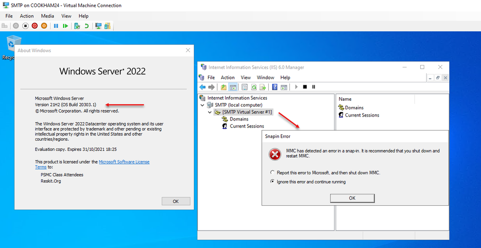
Task: Collapse the SMTP (local computer) tree node
Action: point(202,105)
